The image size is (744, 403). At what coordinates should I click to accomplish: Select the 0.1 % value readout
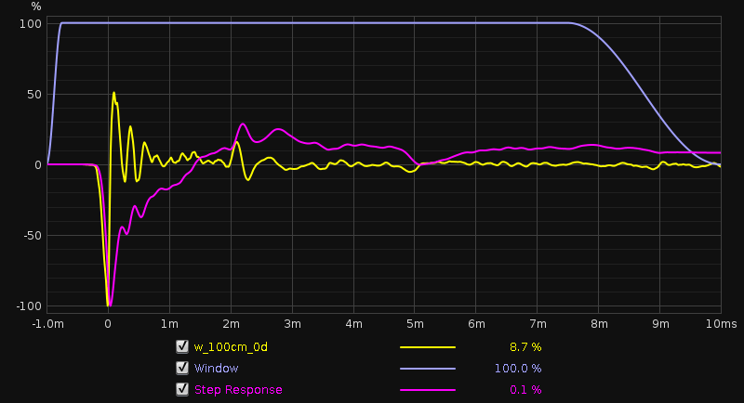(x=525, y=390)
